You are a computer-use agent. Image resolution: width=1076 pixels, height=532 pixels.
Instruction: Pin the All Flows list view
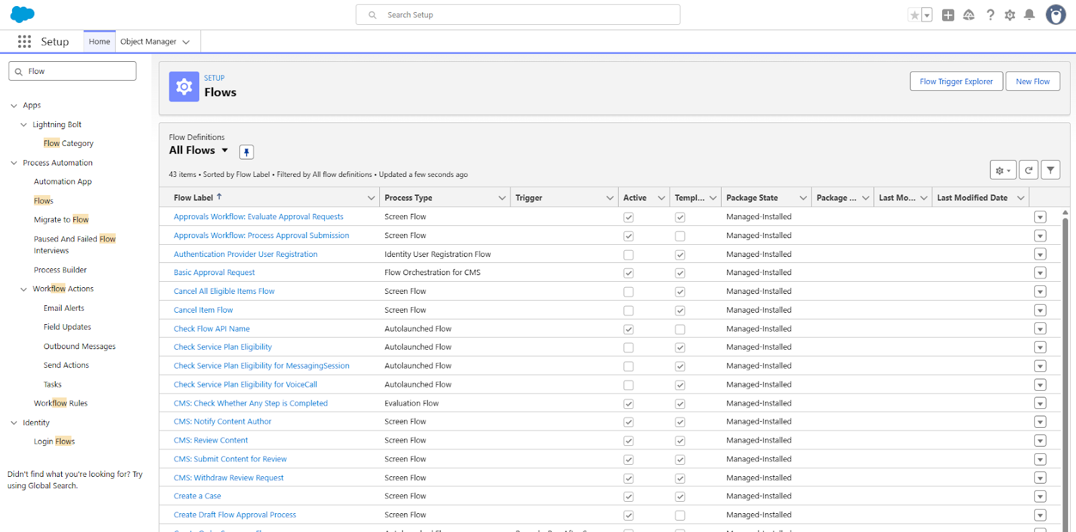pyautogui.click(x=247, y=152)
